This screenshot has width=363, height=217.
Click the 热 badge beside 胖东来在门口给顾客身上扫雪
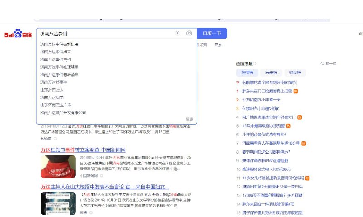pyautogui.click(x=295, y=91)
